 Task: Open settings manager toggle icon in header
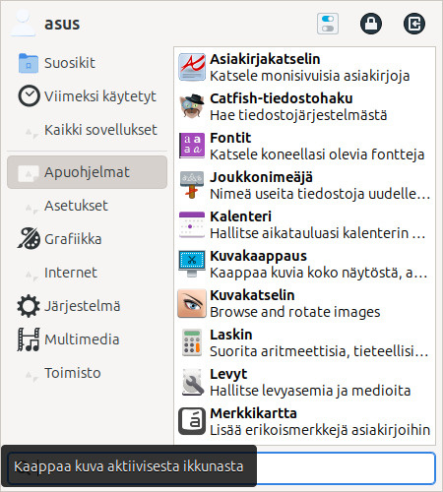pos(328,24)
